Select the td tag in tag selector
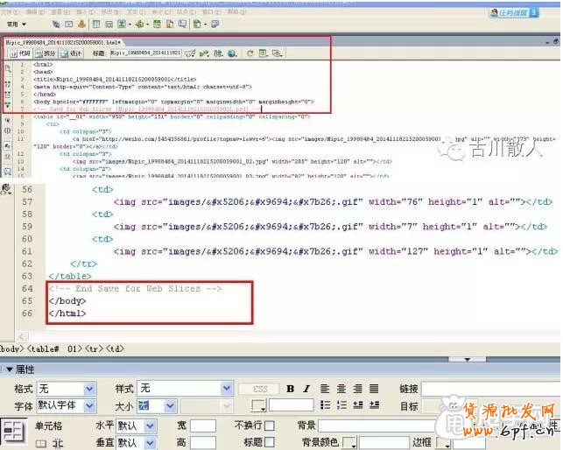The width and height of the screenshot is (563, 450). click(x=115, y=348)
